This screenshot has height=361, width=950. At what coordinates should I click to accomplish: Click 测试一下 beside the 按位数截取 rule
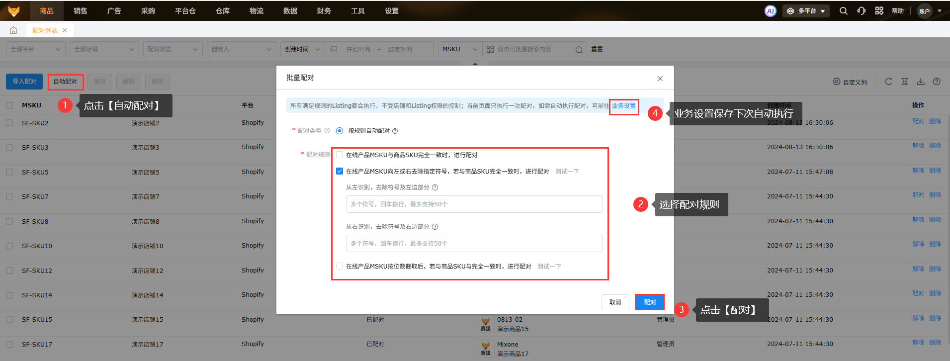tap(549, 267)
